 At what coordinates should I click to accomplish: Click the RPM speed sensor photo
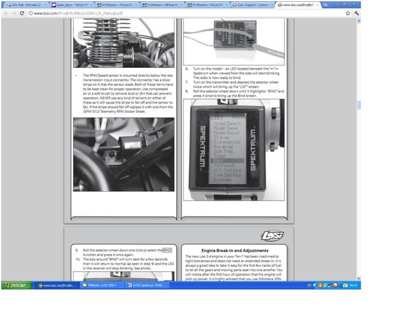click(124, 154)
